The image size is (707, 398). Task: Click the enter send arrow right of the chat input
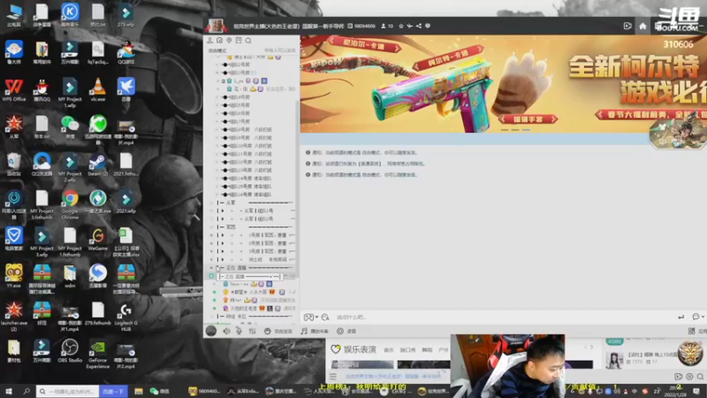tap(680, 318)
